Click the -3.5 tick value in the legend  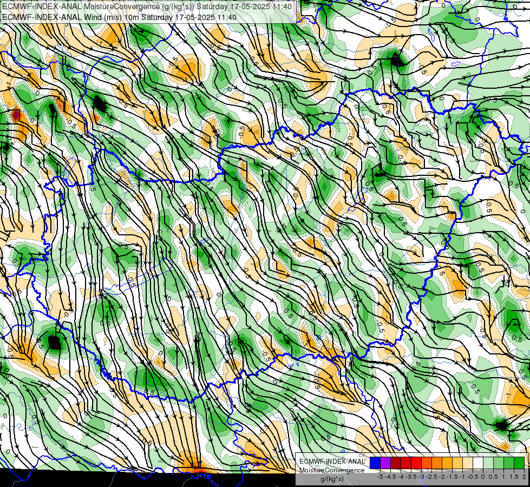pyautogui.click(x=411, y=477)
